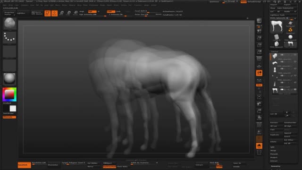
Task: Toggle Edit mode button
Action: click(x=47, y=13)
